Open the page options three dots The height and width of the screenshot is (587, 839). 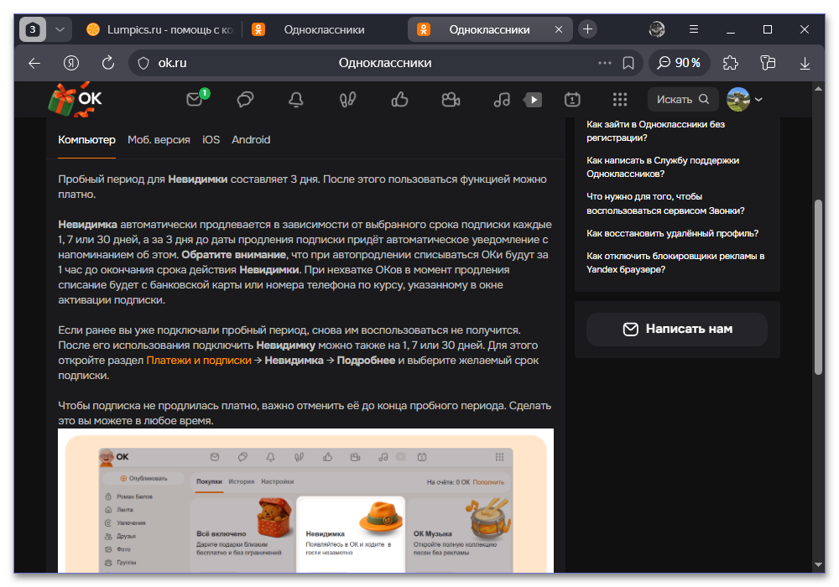pos(605,63)
